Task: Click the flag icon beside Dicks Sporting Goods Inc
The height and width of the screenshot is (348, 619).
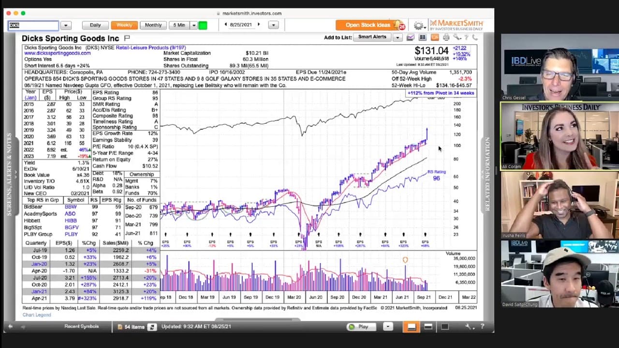Action: click(127, 38)
